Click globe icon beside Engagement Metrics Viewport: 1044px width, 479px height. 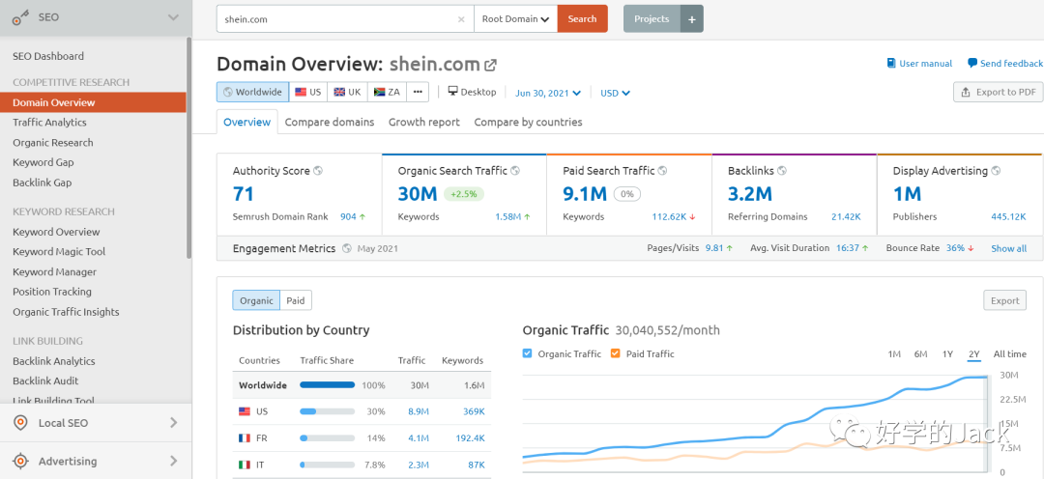(347, 249)
